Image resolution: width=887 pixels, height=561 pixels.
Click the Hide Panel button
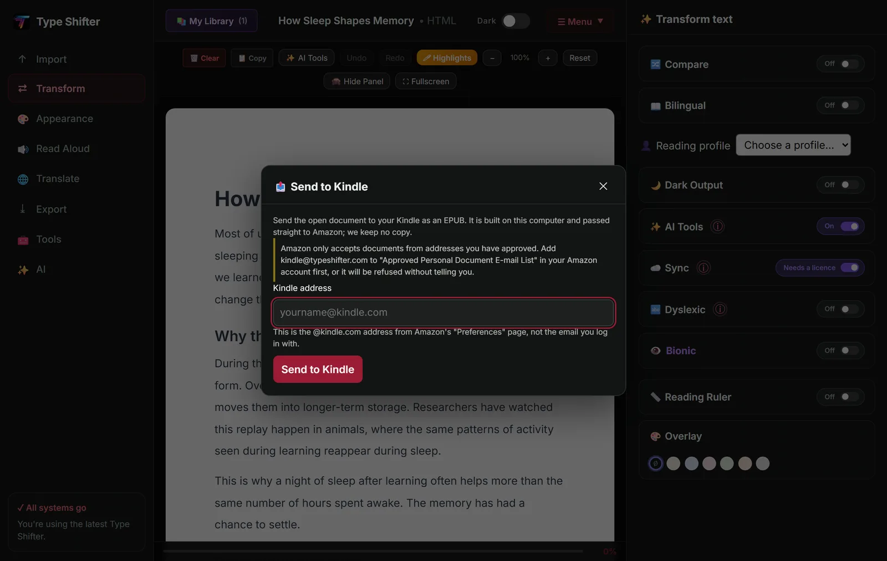[357, 81]
